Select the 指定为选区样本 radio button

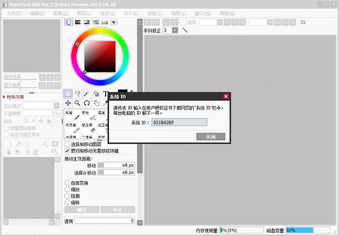point(6,134)
